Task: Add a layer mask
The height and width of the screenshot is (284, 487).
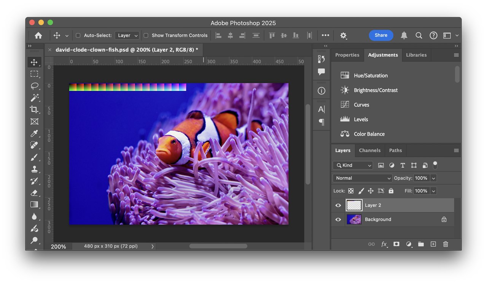Action: [396, 244]
